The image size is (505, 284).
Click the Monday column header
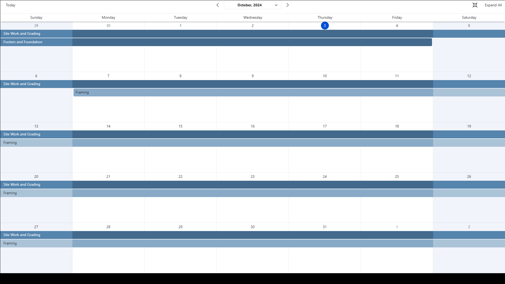108,17
